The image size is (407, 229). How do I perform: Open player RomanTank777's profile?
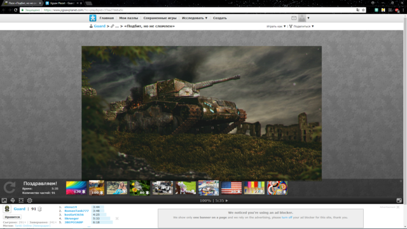coord(76,211)
